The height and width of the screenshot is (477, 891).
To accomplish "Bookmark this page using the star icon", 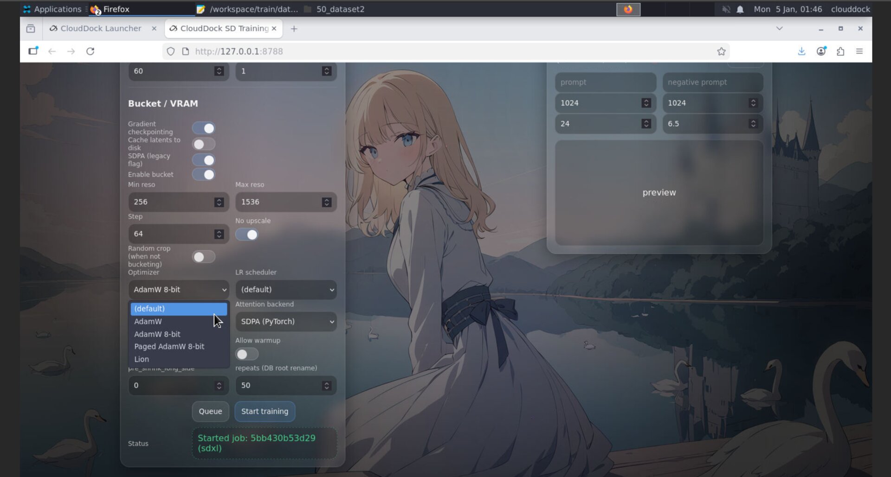I will [x=722, y=51].
